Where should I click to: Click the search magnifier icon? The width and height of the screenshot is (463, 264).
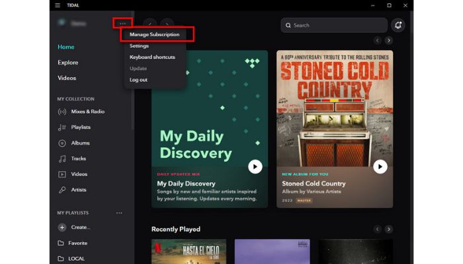[x=288, y=25]
